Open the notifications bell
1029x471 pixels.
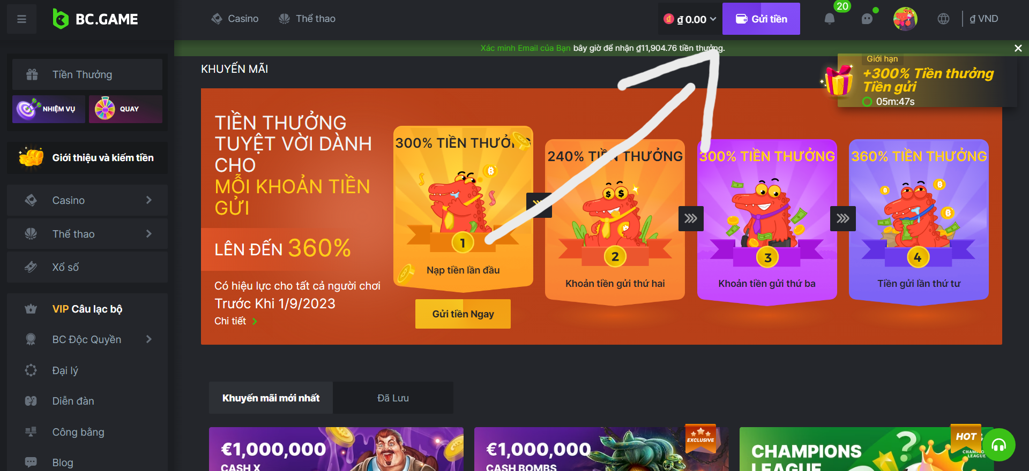coord(829,19)
